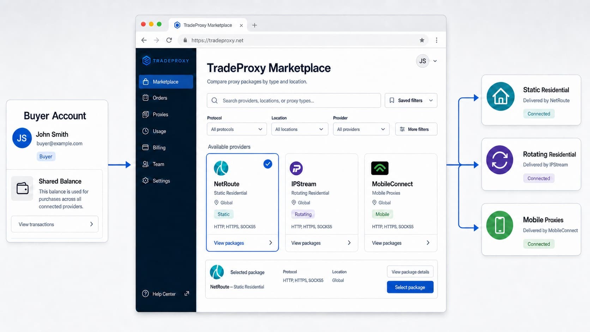Screen dimensions: 590x332
Task: Click the Help Center external link icon
Action: (x=187, y=294)
